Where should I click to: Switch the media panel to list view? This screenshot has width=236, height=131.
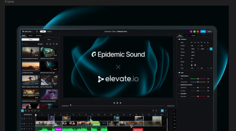(x=57, y=44)
